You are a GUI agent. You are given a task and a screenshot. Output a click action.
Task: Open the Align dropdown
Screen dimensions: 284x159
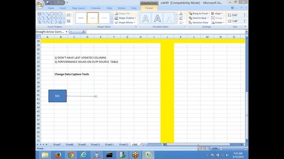(217, 14)
